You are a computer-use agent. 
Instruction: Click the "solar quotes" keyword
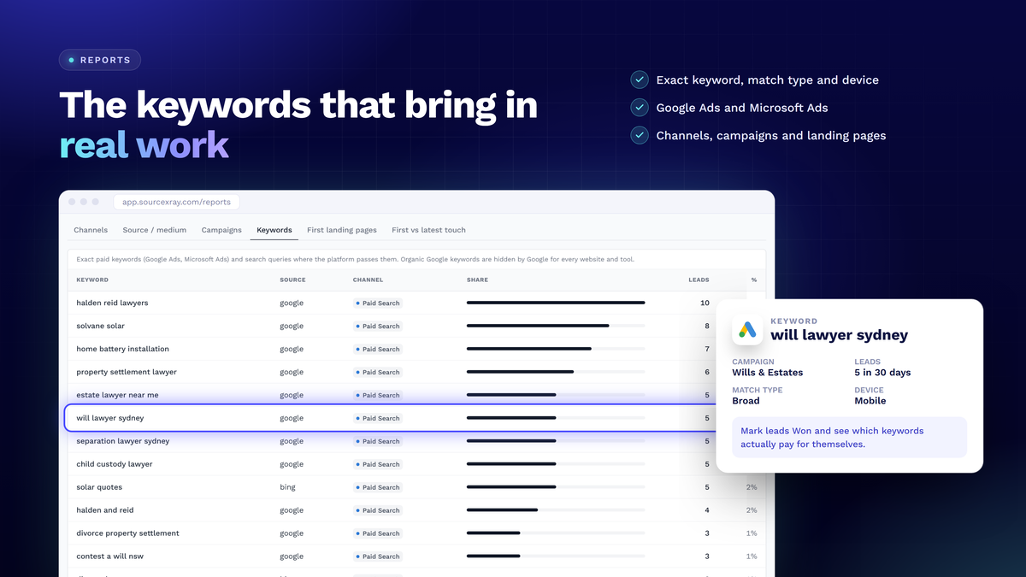[99, 487]
